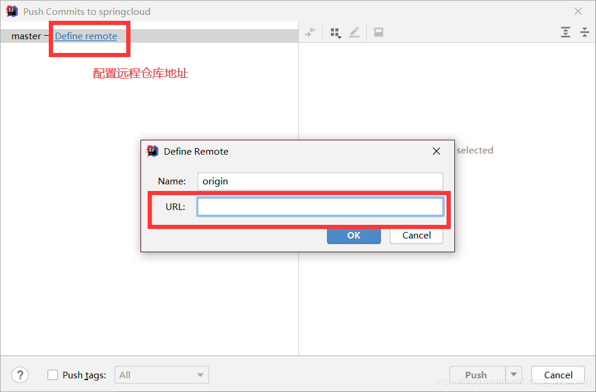Click the IntelliJ icon in Push Commits title
596x392 pixels.
pos(12,11)
